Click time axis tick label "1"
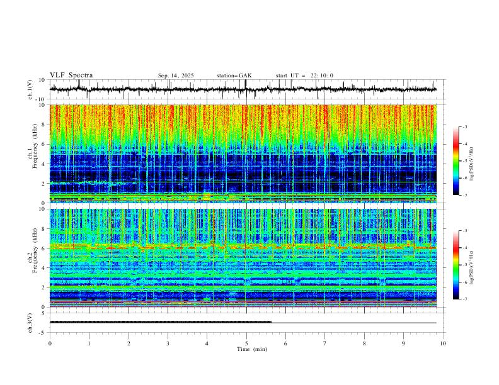Viewport: 499px width, 385px height. pos(89,343)
